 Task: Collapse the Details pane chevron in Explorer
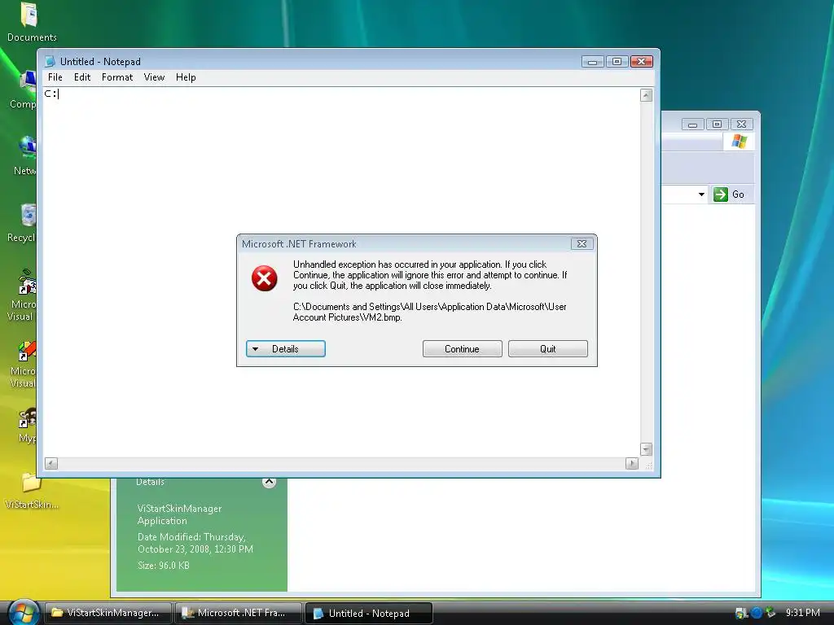(x=269, y=482)
